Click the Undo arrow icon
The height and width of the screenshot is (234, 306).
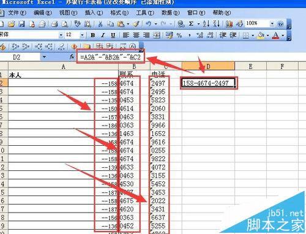click(x=148, y=24)
